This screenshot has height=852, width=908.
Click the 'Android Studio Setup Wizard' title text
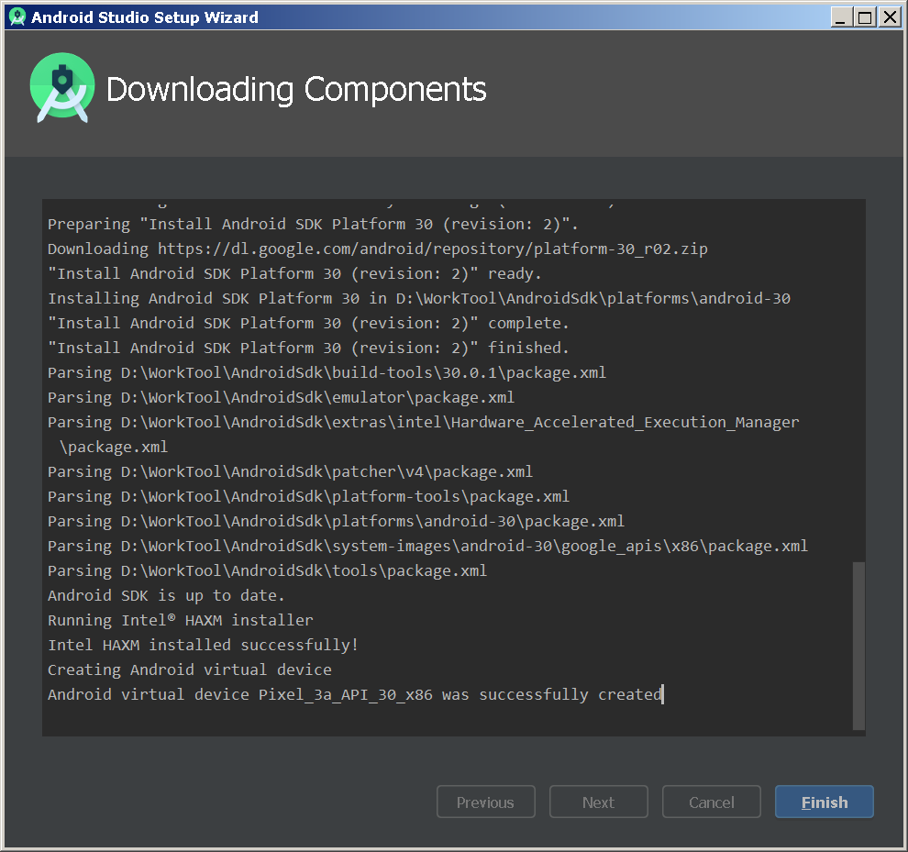pos(145,17)
